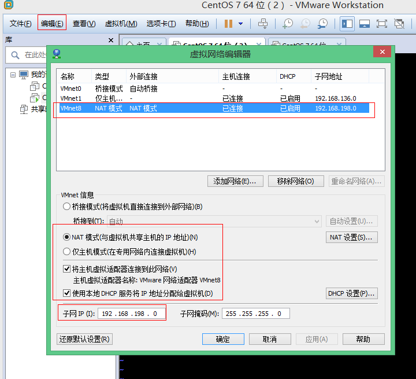Click the 名称 column header

(x=75, y=76)
